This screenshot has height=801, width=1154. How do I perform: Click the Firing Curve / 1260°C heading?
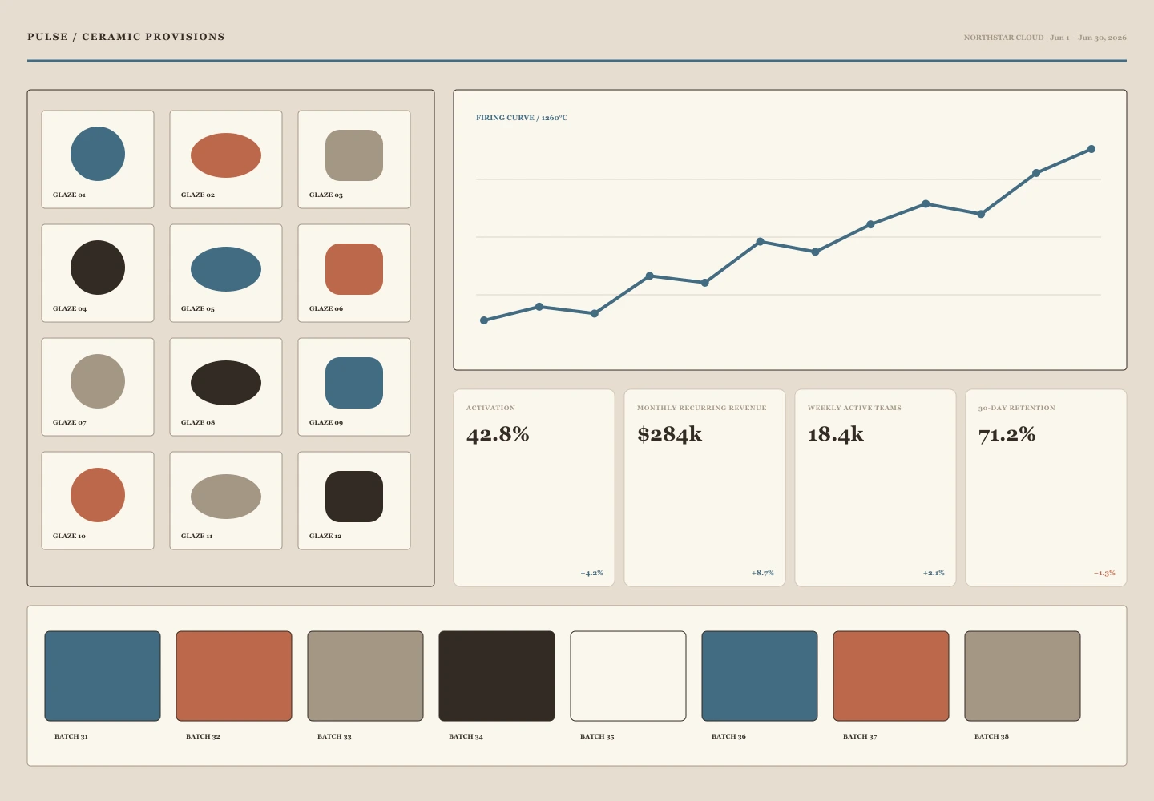click(x=522, y=118)
